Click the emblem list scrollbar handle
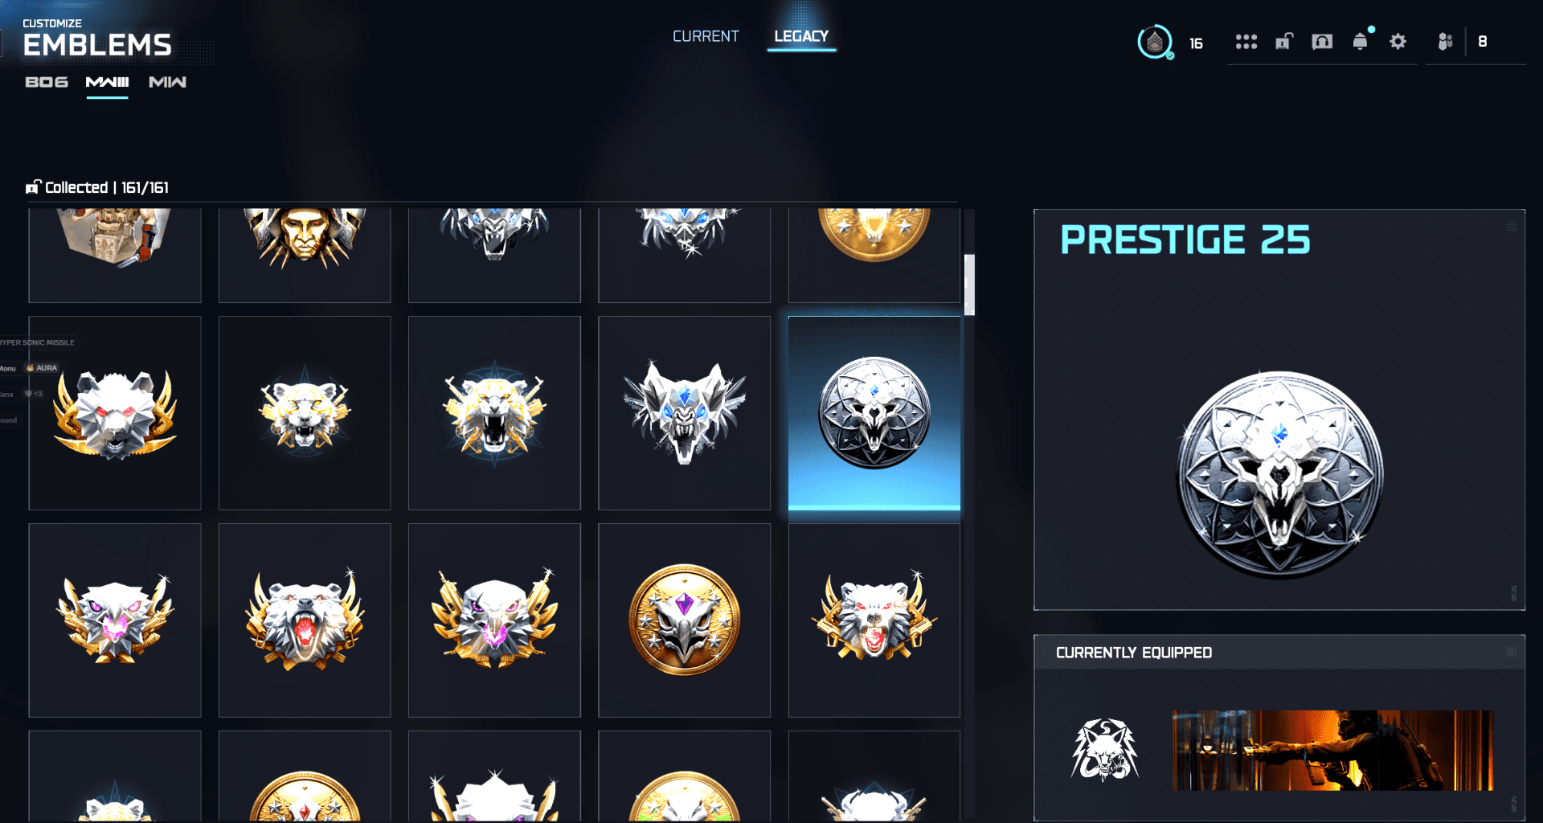Image resolution: width=1543 pixels, height=823 pixels. tap(969, 285)
